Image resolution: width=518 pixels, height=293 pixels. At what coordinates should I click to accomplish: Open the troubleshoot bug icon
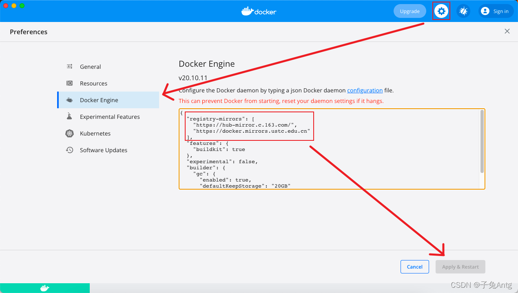[463, 11]
